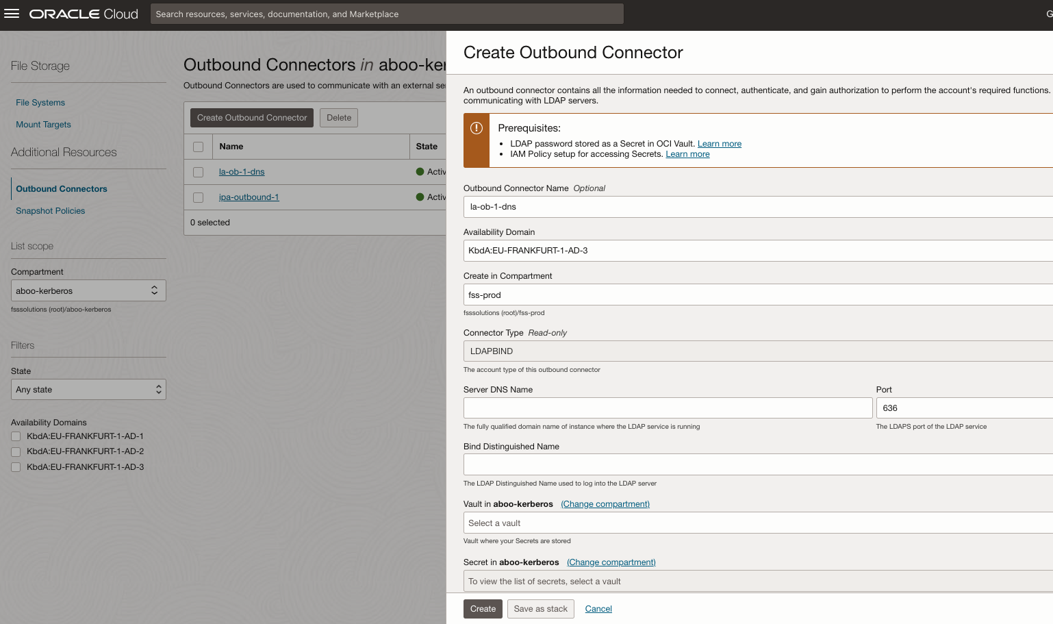
Task: Click the Create button
Action: click(x=483, y=608)
